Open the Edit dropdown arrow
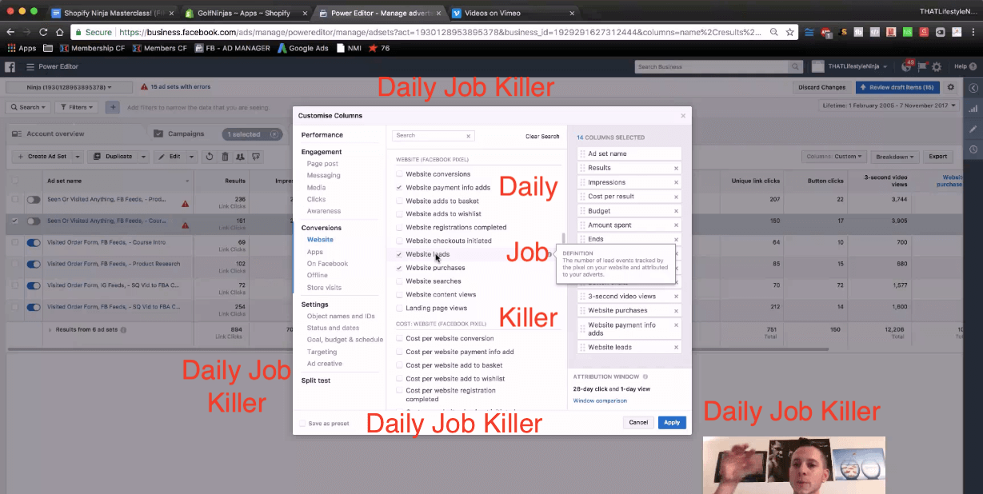 [x=190, y=157]
